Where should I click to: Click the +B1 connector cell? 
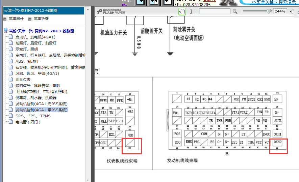coord(130,99)
